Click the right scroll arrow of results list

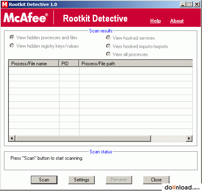coord(189,139)
